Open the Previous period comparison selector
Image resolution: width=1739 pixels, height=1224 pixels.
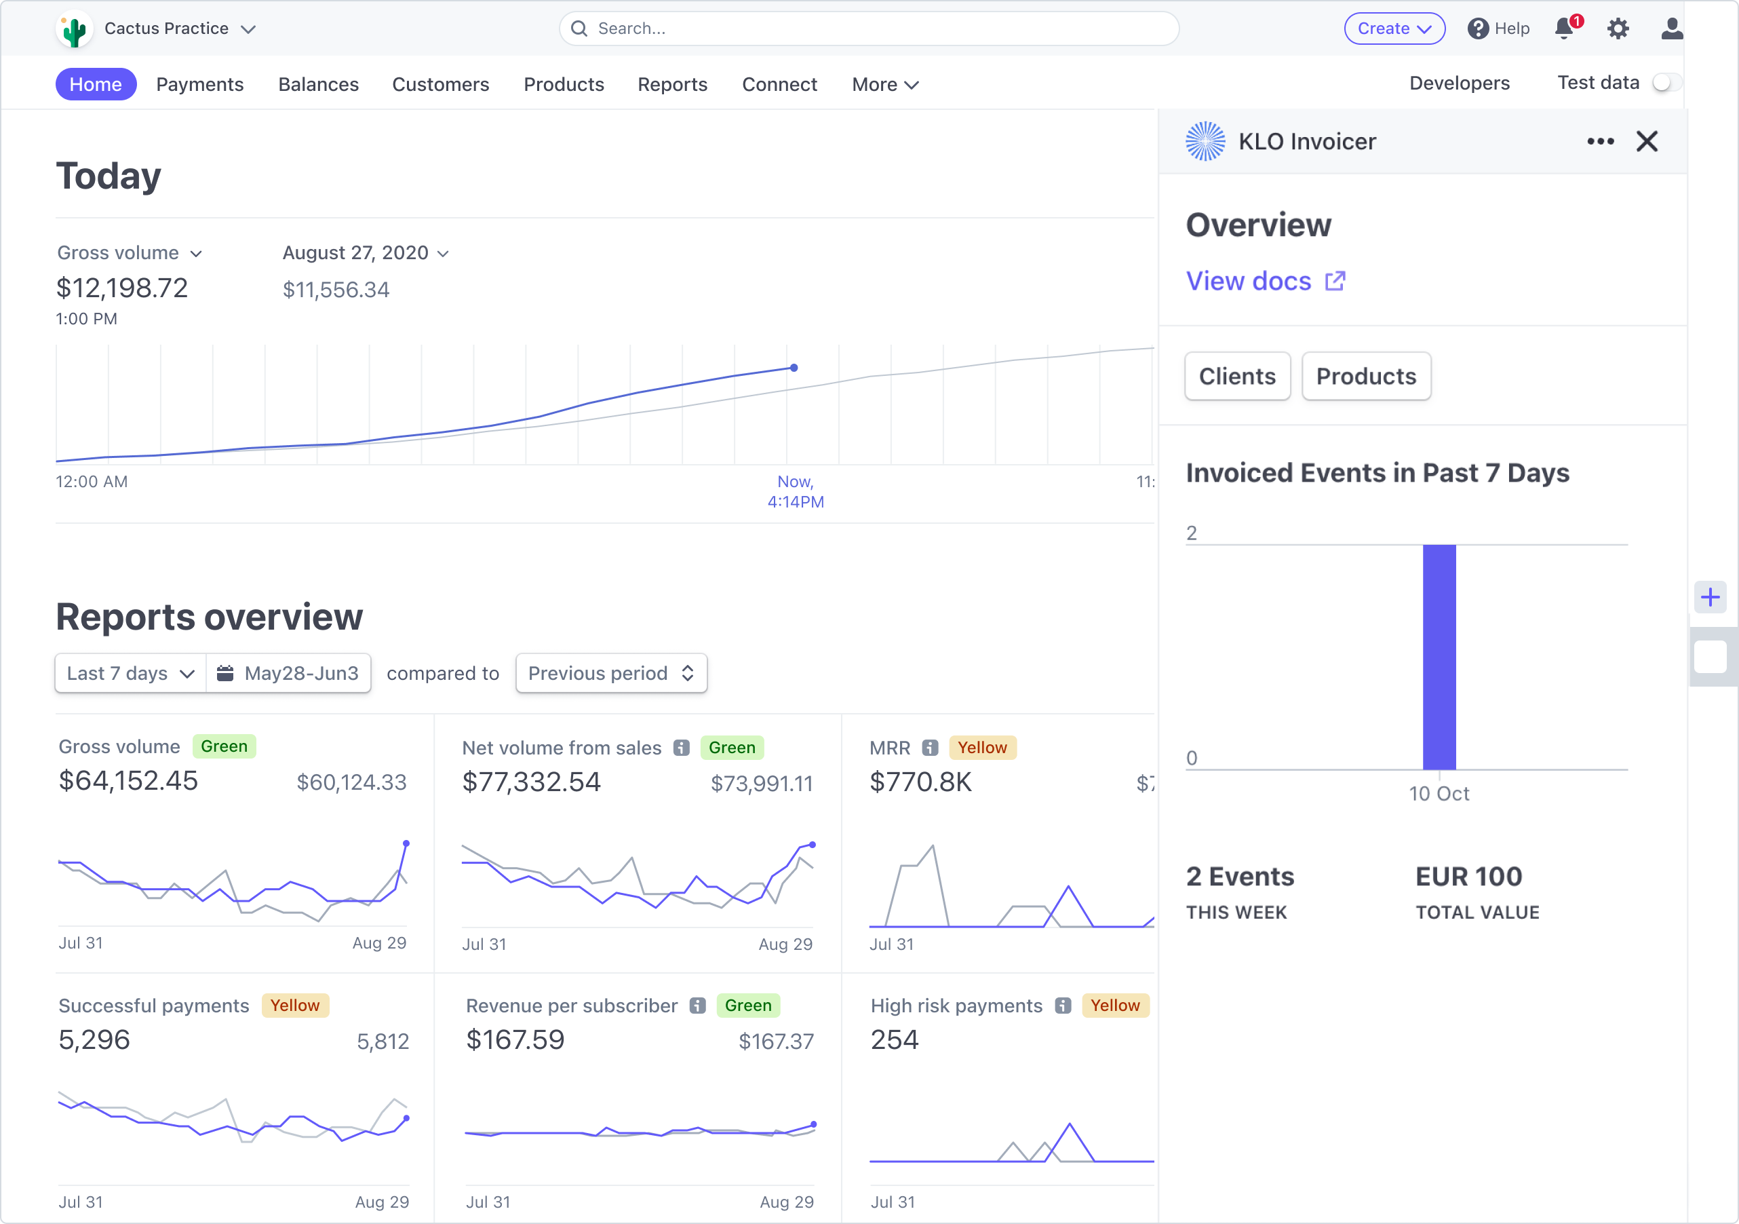[610, 673]
